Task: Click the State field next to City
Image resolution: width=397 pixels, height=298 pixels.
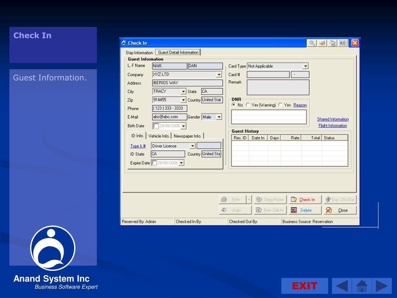Action: click(x=212, y=92)
